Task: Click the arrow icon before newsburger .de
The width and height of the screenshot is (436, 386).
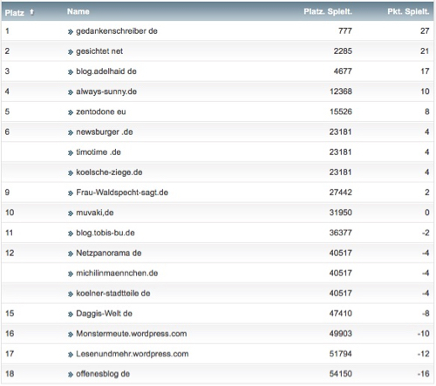Action: pyautogui.click(x=71, y=133)
